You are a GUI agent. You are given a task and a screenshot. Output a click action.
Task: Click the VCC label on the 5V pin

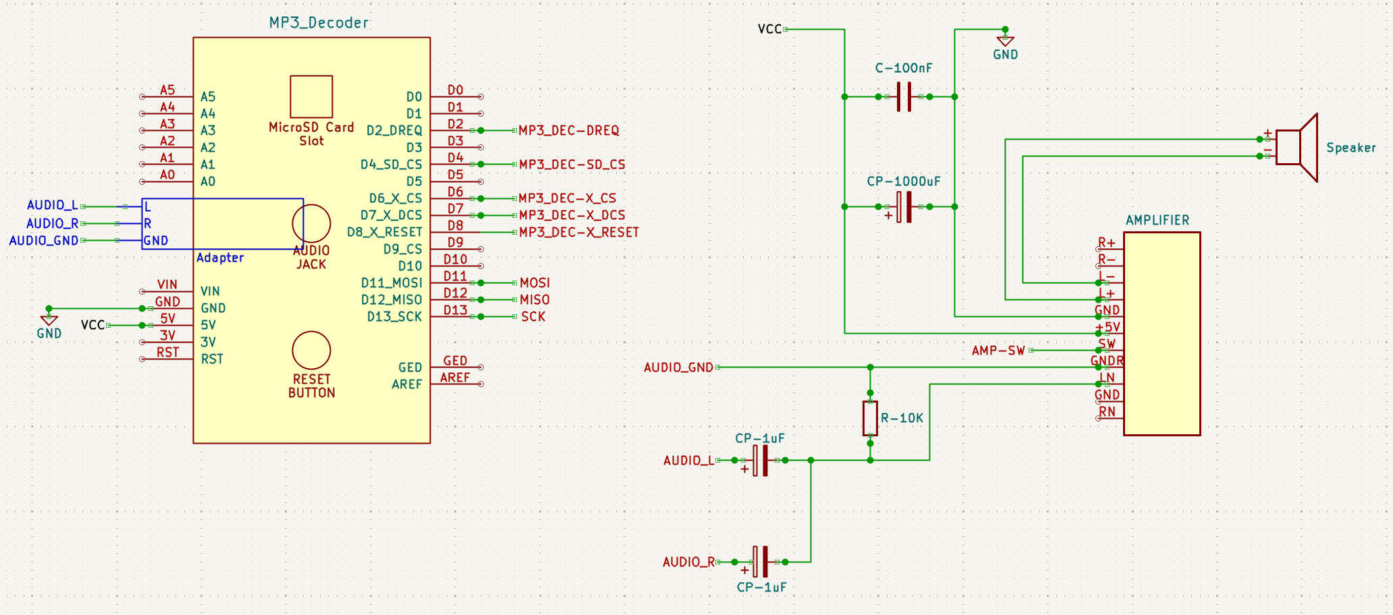(92, 325)
